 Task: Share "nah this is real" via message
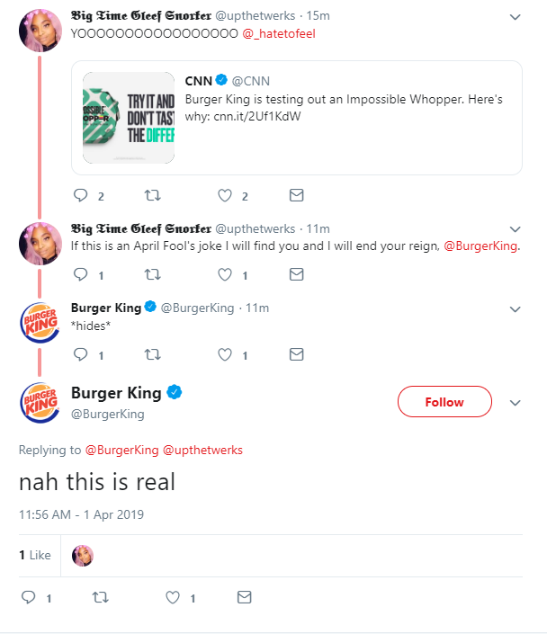click(x=244, y=596)
